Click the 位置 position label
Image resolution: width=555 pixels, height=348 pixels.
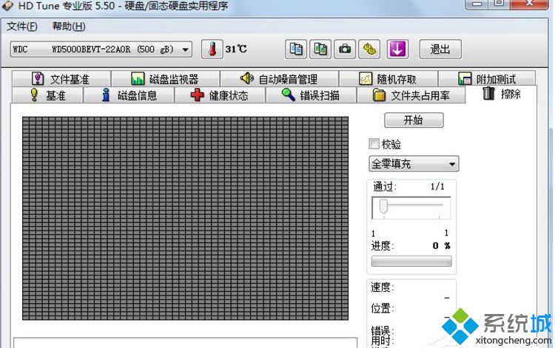382,308
